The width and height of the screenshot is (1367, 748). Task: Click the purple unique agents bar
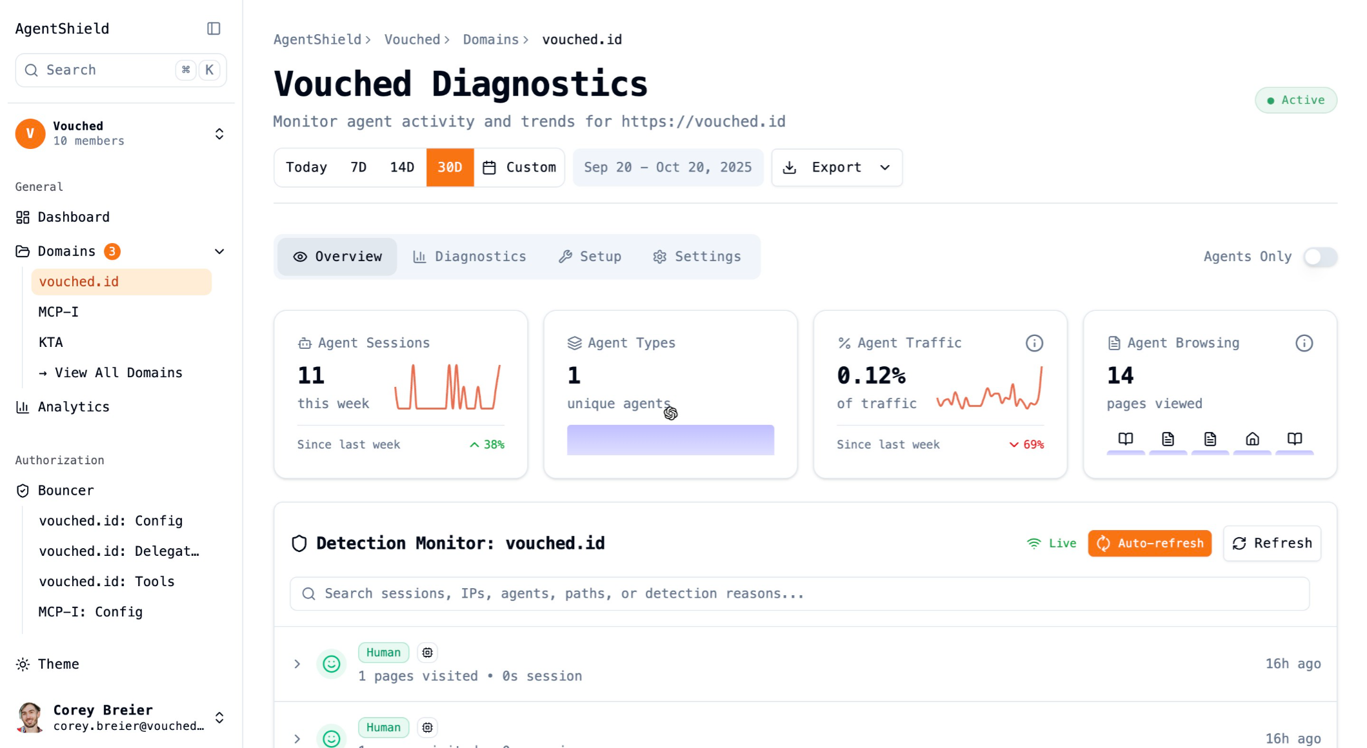click(670, 440)
